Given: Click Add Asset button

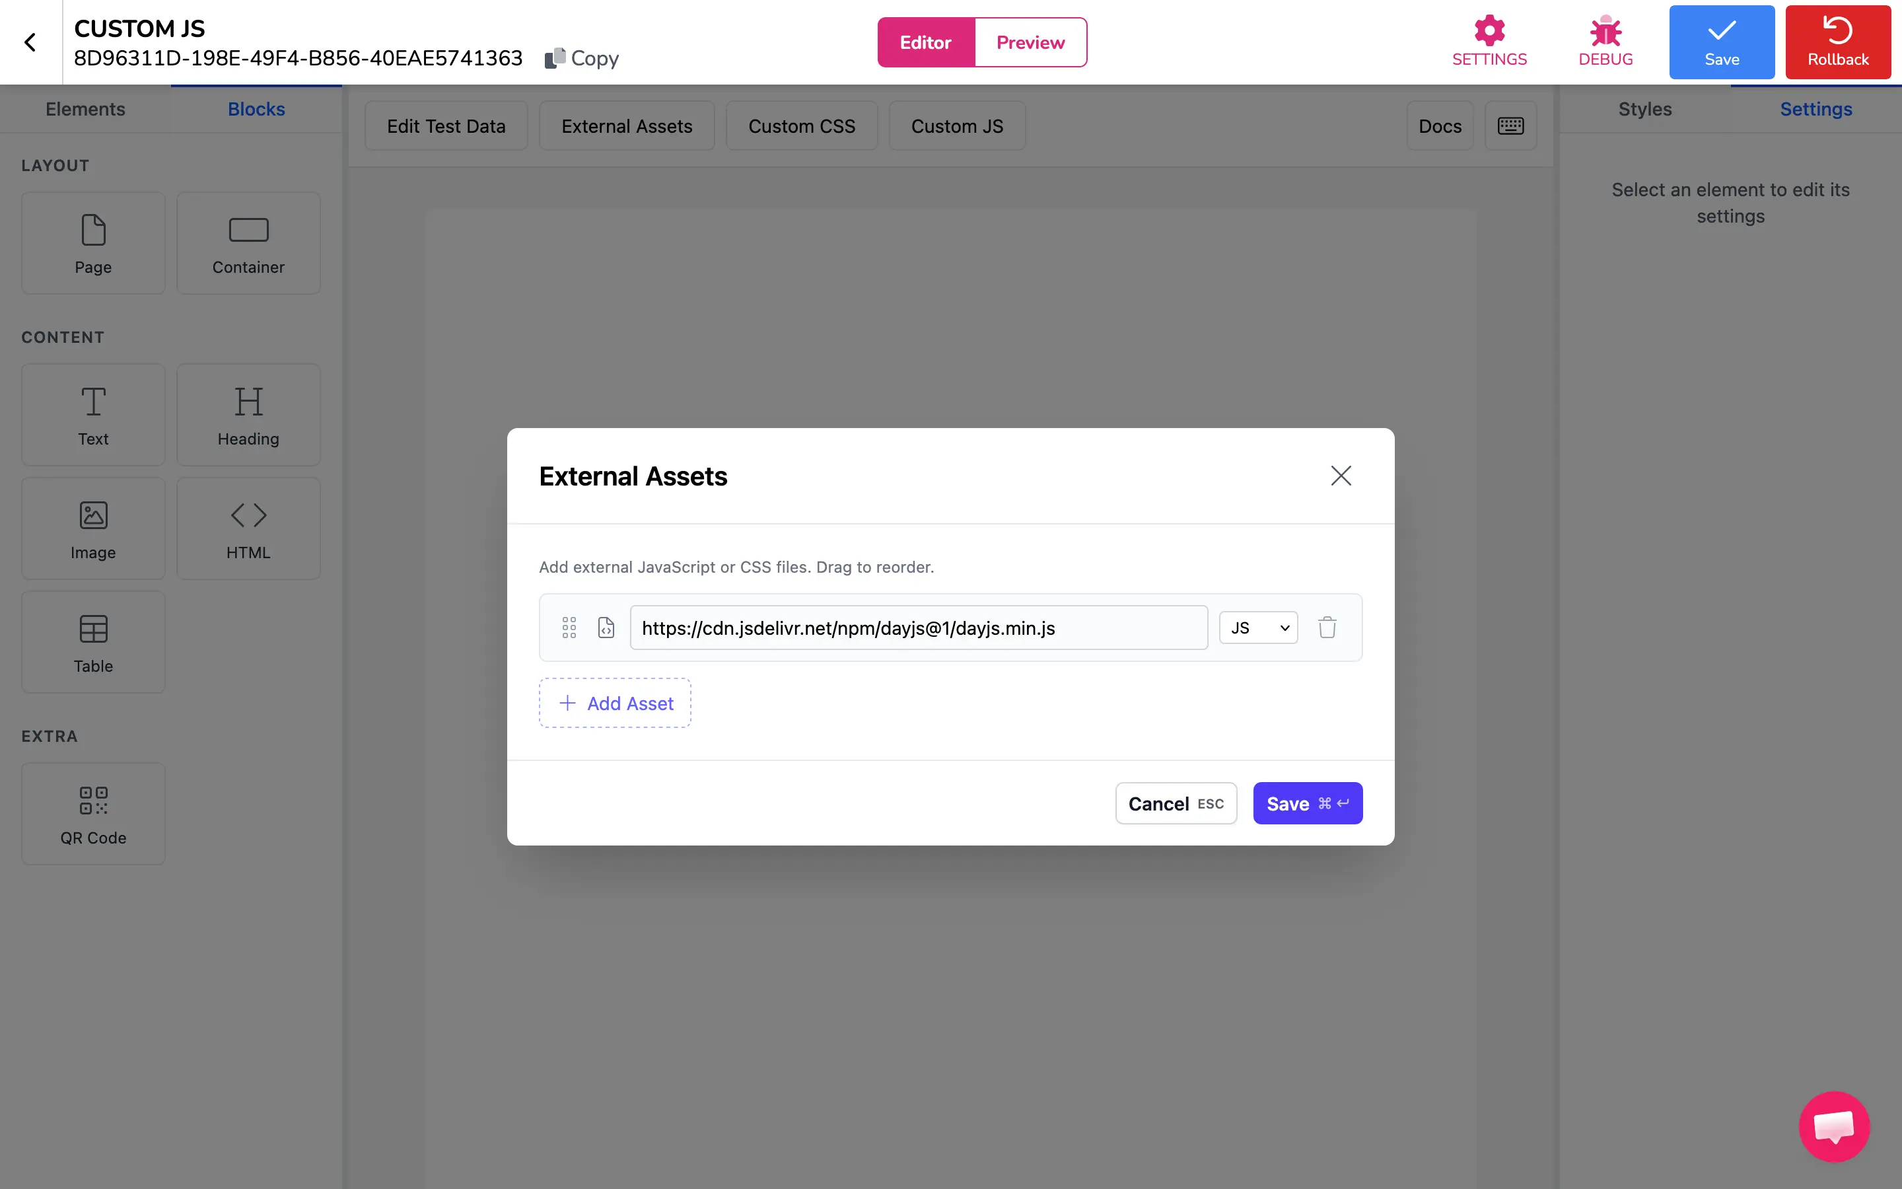Looking at the screenshot, I should (615, 703).
